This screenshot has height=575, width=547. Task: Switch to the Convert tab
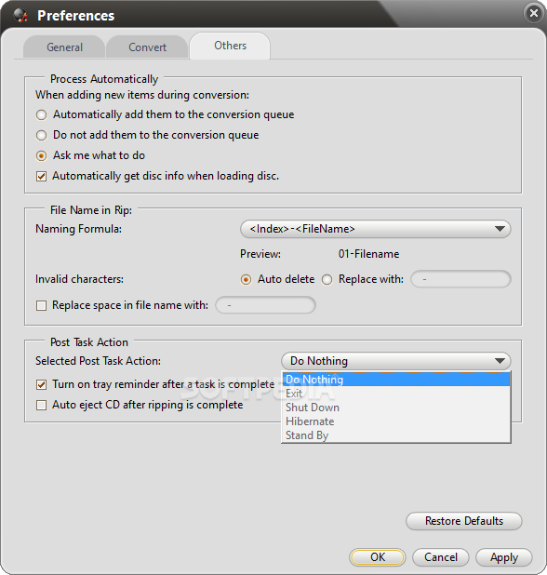147,47
